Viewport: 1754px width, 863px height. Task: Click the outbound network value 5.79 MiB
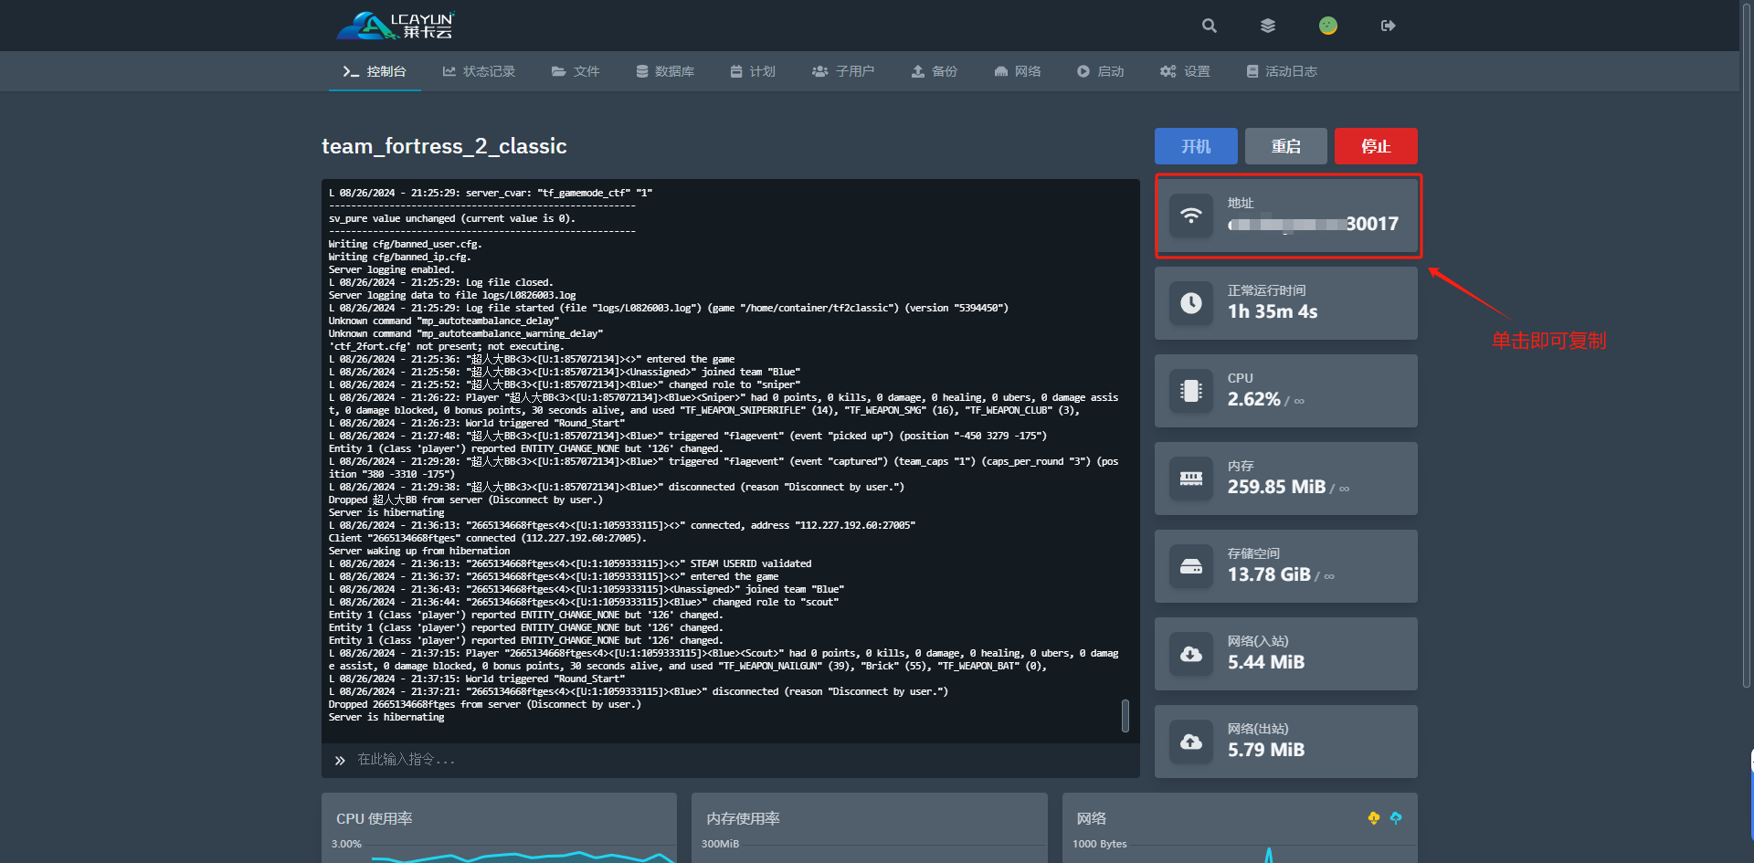point(1266,750)
